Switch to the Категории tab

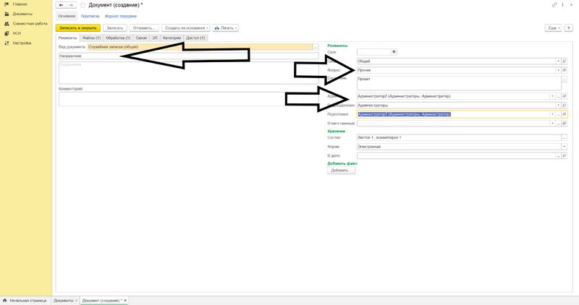(x=172, y=38)
